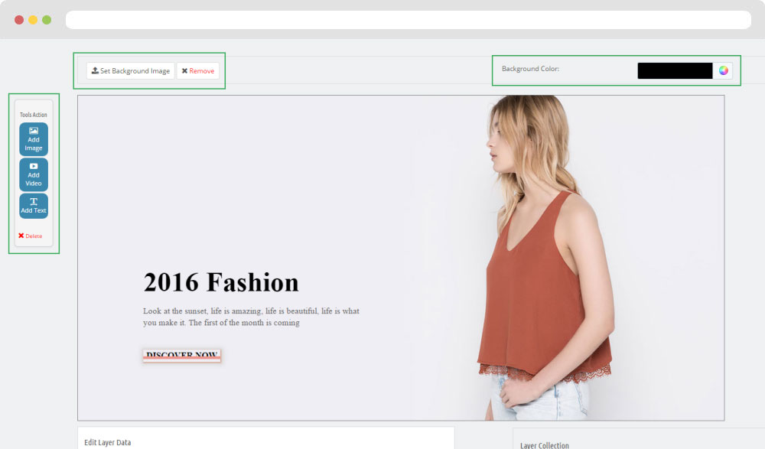Click the Edit Layer Data panel heading
Viewport: 765px width, 449px height.
108,442
